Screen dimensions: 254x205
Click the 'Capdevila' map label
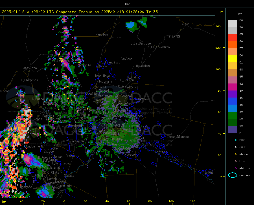[x=83, y=65]
